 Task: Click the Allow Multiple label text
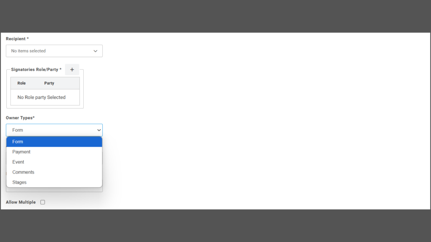point(21,202)
